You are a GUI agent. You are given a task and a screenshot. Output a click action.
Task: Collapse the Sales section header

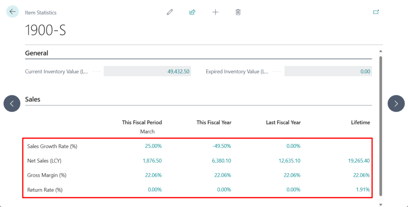point(33,99)
